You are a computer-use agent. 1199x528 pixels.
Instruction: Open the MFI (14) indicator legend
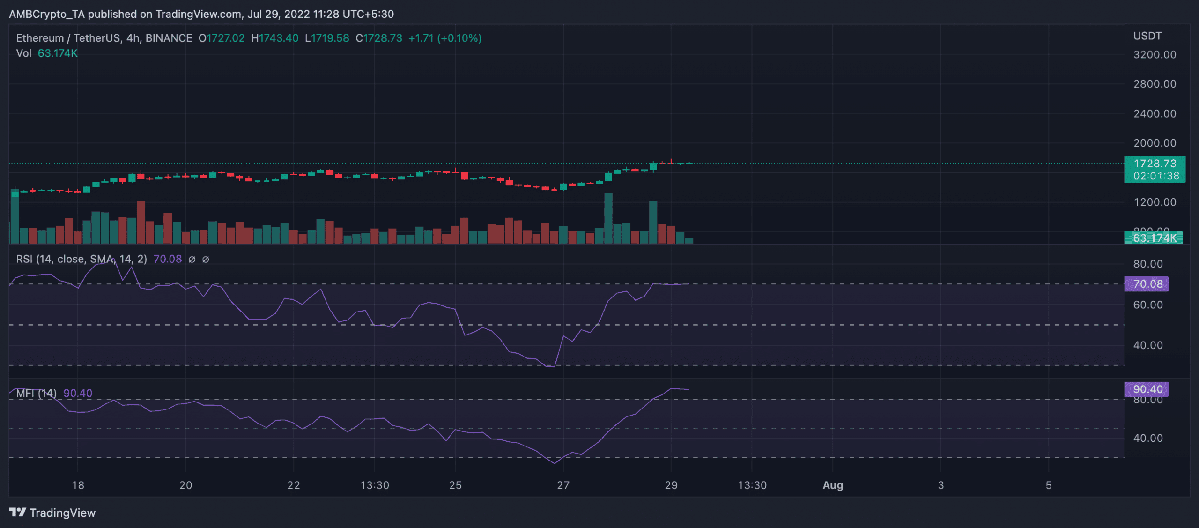pos(37,393)
